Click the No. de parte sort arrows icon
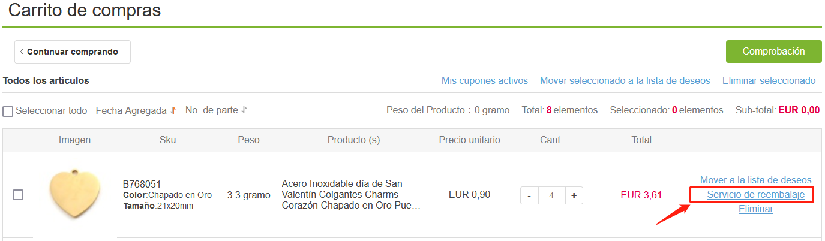825x241 pixels. (244, 110)
